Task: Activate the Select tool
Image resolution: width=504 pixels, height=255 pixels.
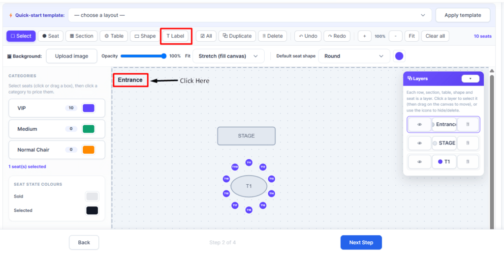Action: tap(21, 36)
